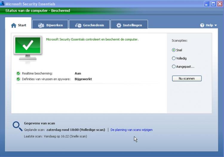Click the Geschiedenis history icon
Image resolution: width=224 pixels, height=157 pixels.
(x=78, y=25)
